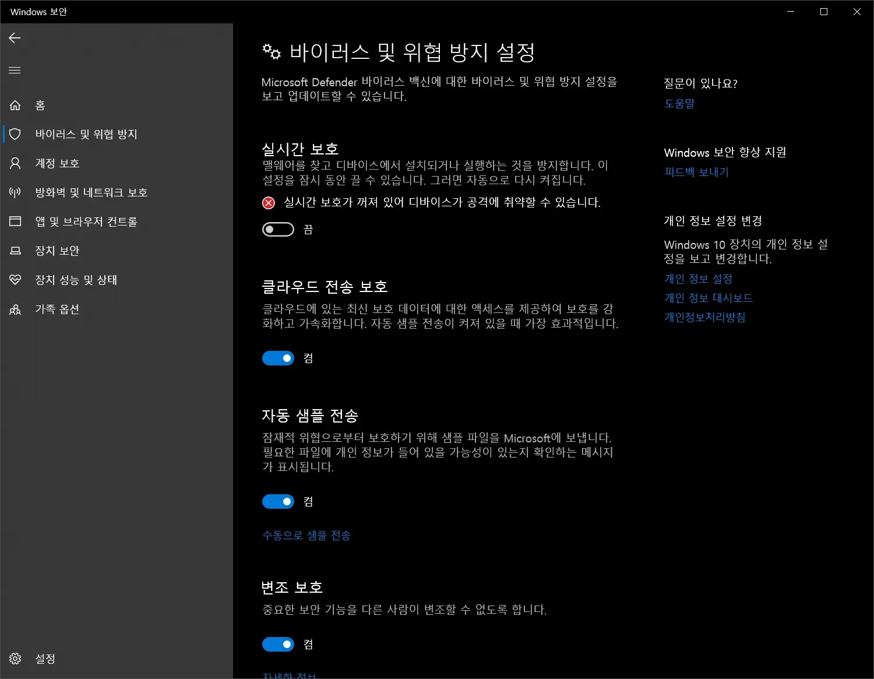Maximize the Windows 보안 window
This screenshot has height=679, width=874.
824,12
